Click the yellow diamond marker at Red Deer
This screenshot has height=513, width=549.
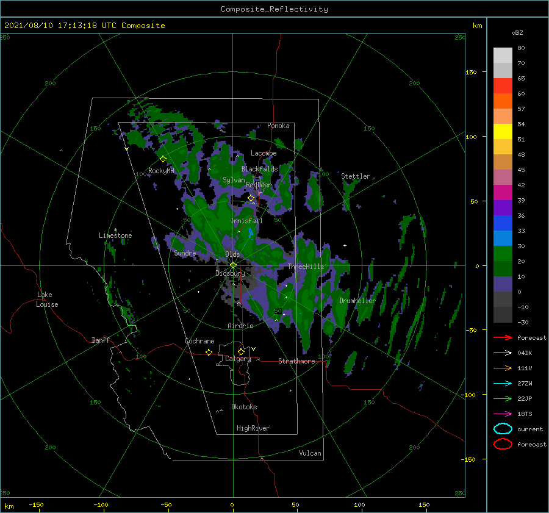click(x=251, y=198)
